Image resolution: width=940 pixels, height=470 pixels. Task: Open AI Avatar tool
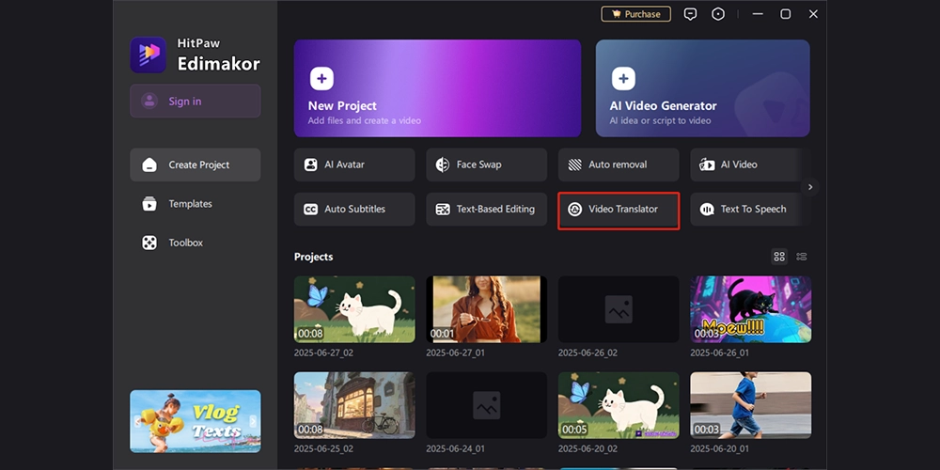354,164
